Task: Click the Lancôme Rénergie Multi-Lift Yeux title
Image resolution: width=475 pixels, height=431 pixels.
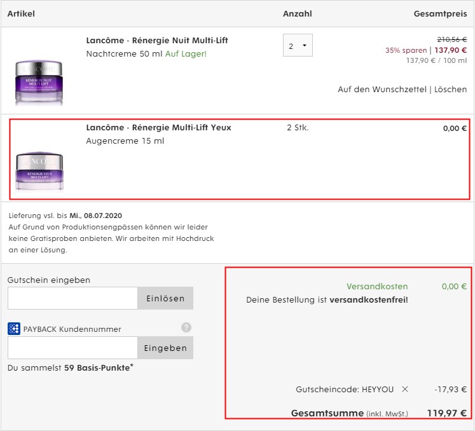Action: 158,128
